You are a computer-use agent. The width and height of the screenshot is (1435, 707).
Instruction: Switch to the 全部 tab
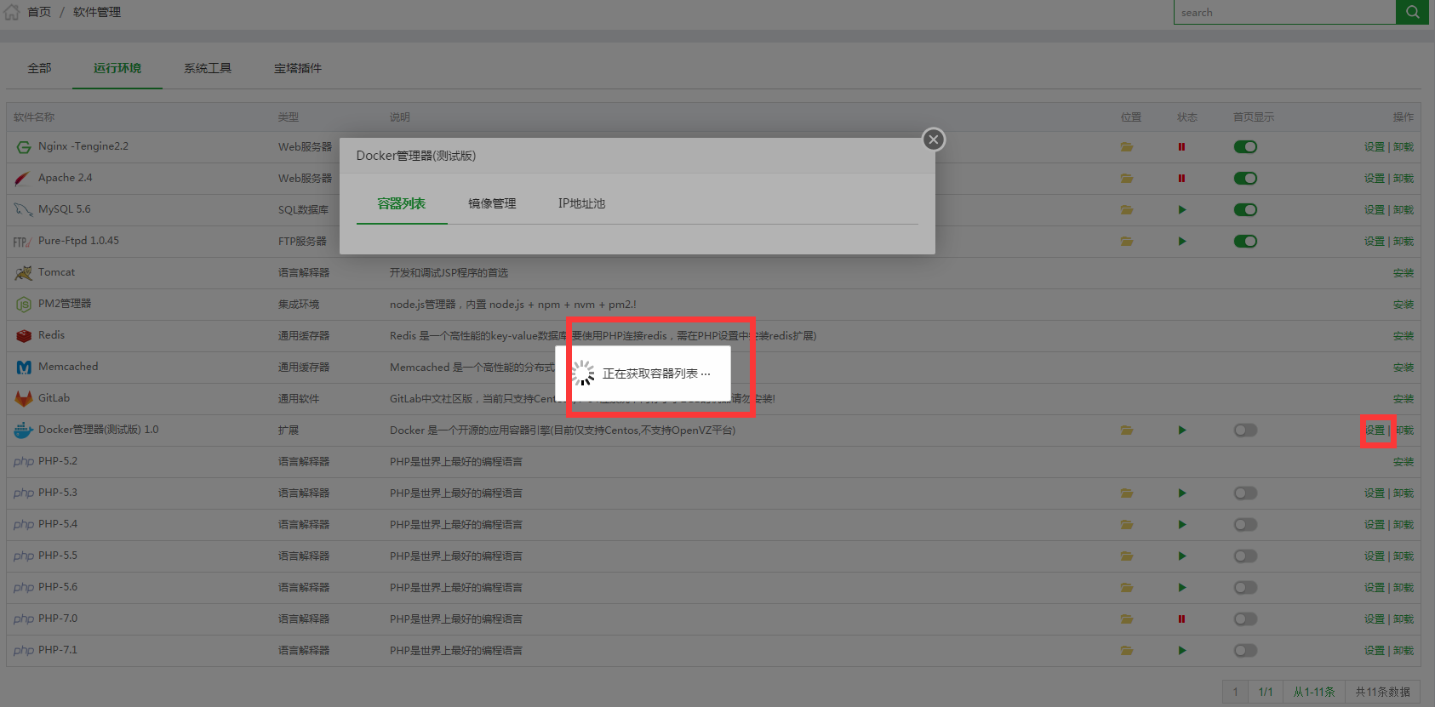(x=39, y=68)
